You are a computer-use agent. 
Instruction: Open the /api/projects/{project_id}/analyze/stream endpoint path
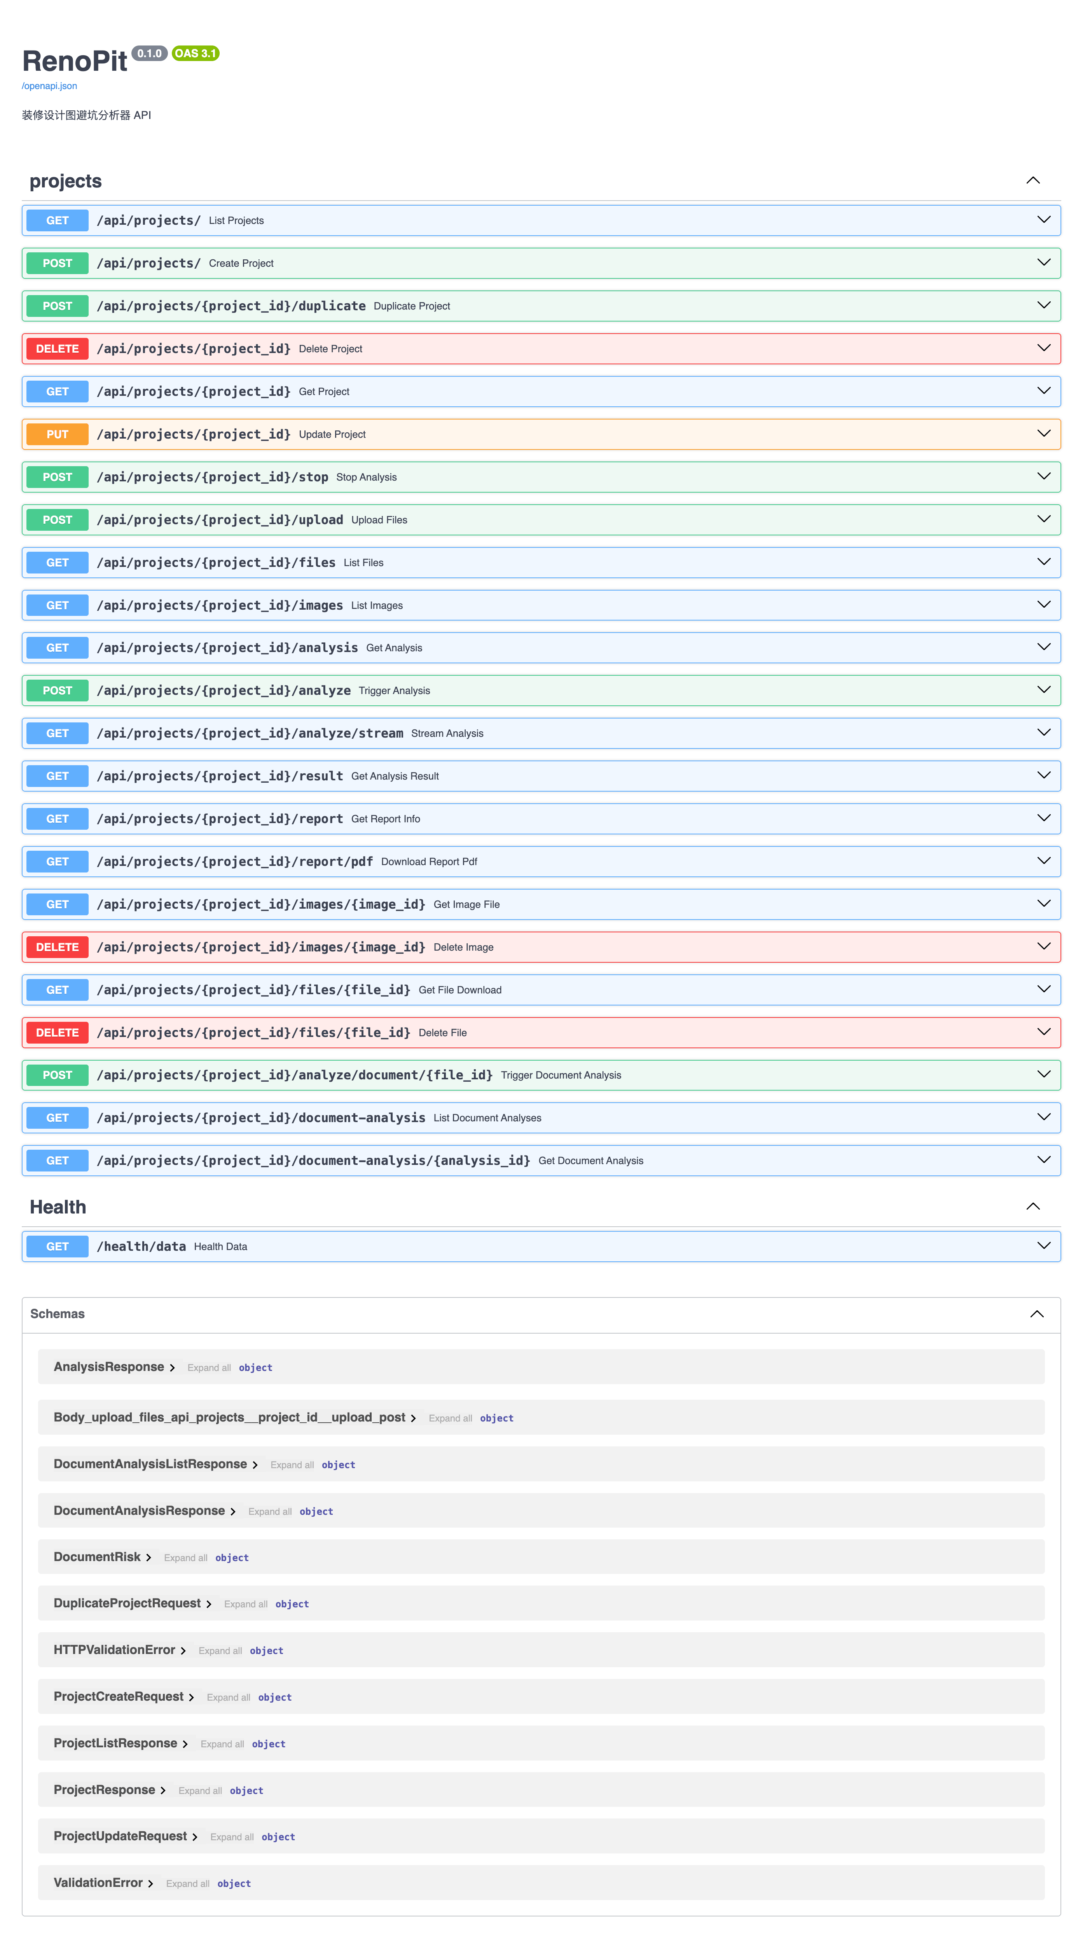[250, 734]
